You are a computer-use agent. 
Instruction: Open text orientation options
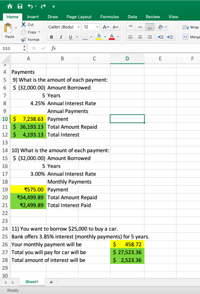(x=162, y=27)
